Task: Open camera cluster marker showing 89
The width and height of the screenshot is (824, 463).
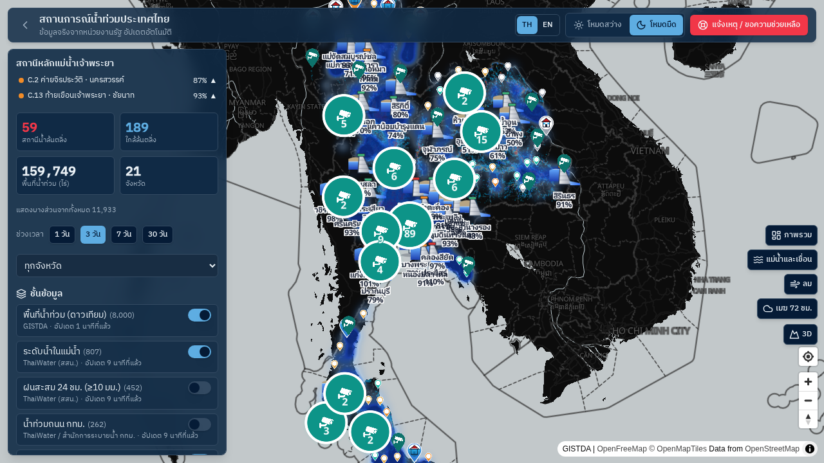Action: [410, 226]
